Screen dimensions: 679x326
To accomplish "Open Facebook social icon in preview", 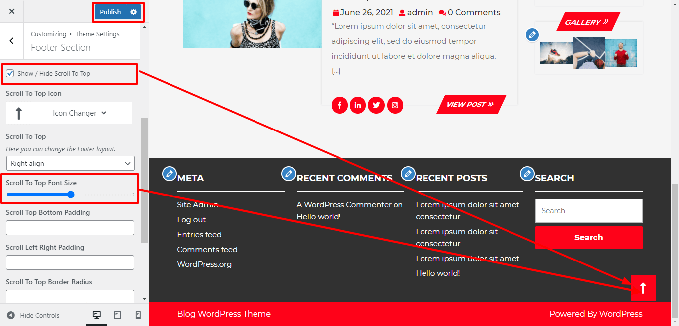I will [339, 105].
